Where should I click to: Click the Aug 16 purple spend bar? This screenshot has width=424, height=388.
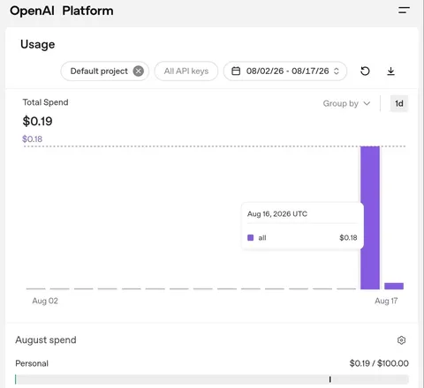[370, 218]
